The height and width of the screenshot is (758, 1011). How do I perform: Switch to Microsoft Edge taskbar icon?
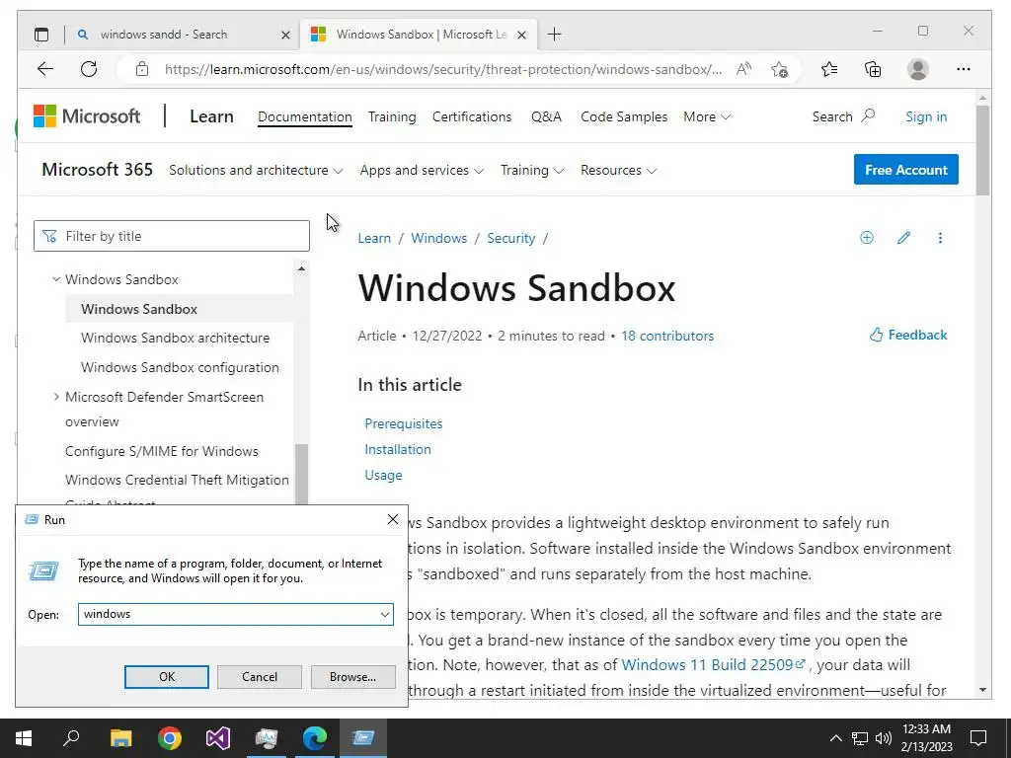tap(315, 738)
